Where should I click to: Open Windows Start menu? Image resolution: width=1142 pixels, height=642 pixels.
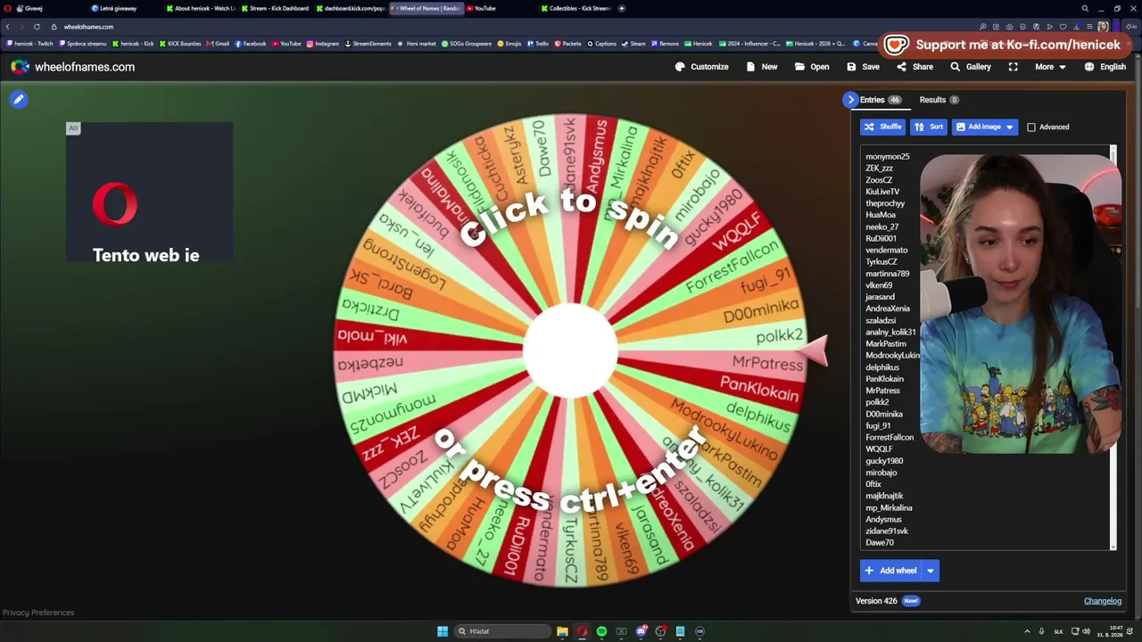pos(443,631)
